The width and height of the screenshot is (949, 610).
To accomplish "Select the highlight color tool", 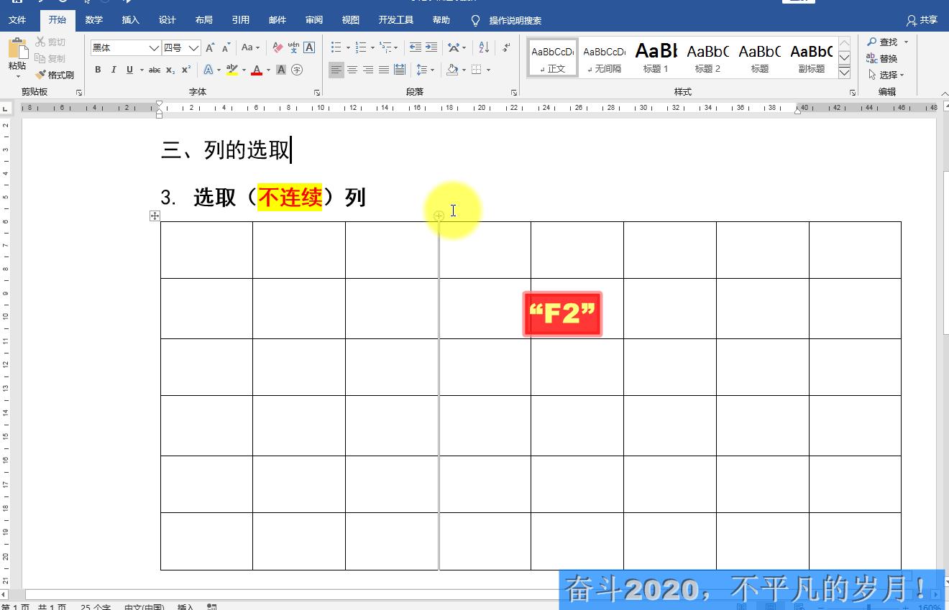I will click(x=231, y=70).
